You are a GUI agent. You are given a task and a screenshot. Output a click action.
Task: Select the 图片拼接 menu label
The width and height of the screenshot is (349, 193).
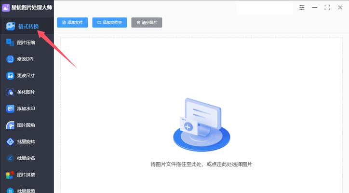click(x=26, y=175)
